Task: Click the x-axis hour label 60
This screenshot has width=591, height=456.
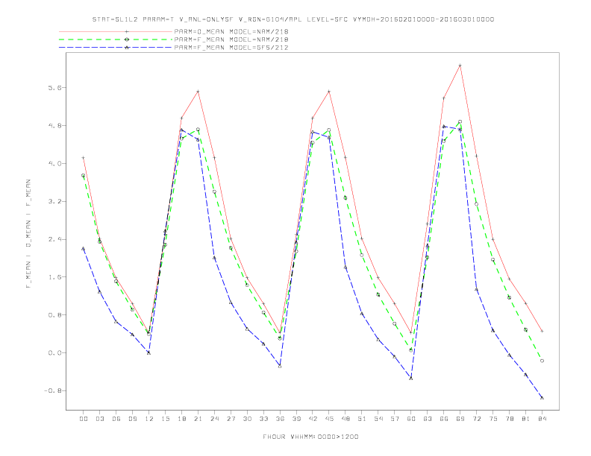Action: [x=411, y=419]
